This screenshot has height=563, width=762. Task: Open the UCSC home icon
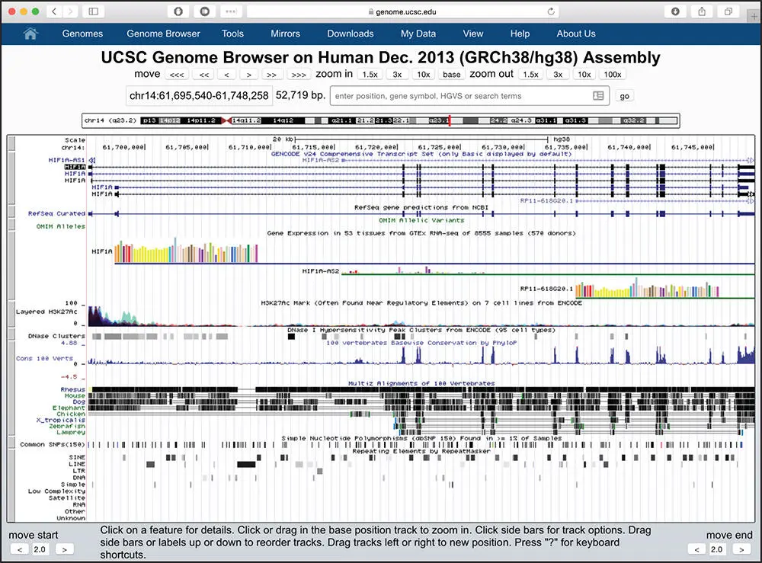click(30, 34)
